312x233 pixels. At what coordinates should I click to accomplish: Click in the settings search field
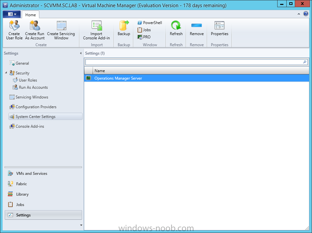pyautogui.click(x=194, y=62)
